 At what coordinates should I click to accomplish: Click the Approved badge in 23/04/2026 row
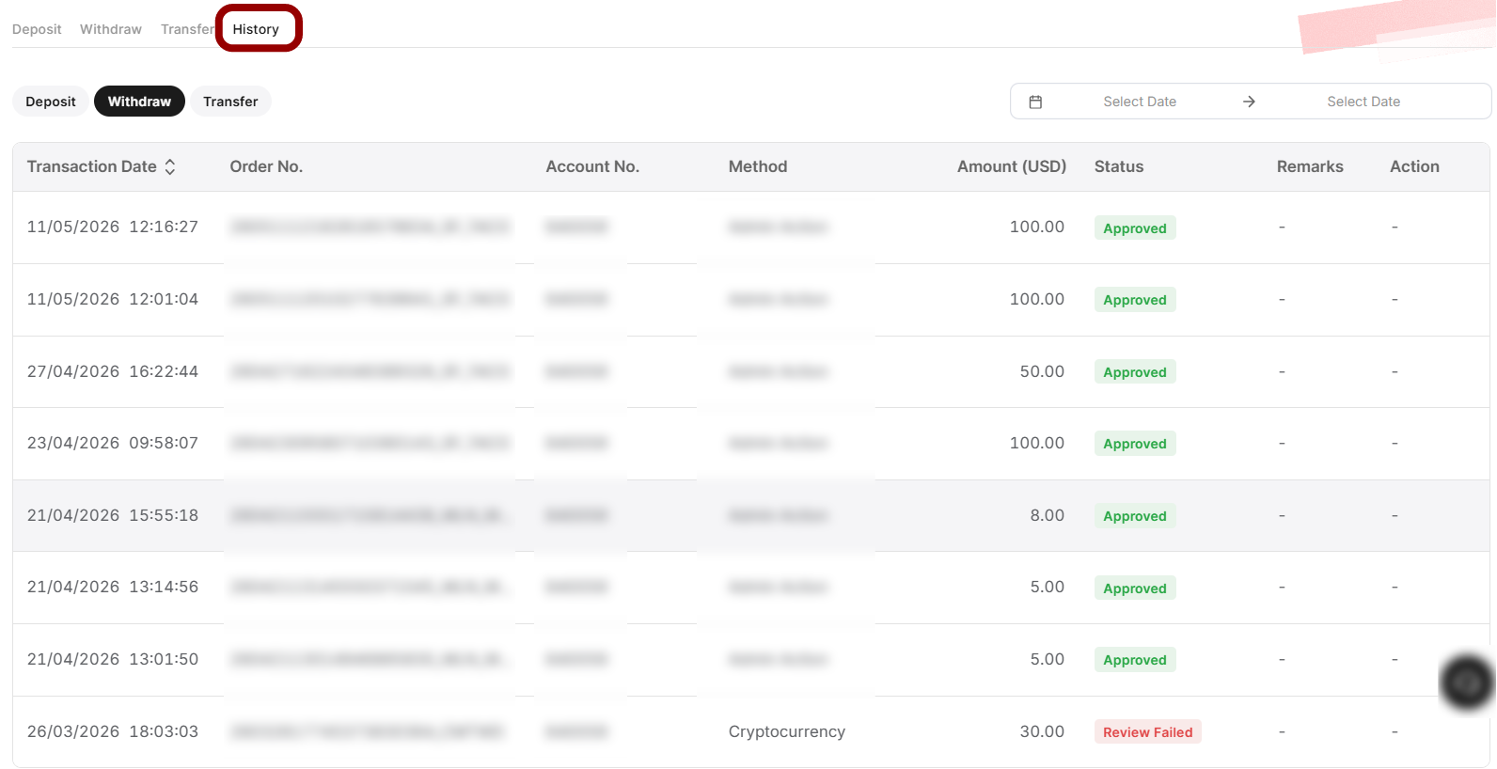[x=1135, y=444]
